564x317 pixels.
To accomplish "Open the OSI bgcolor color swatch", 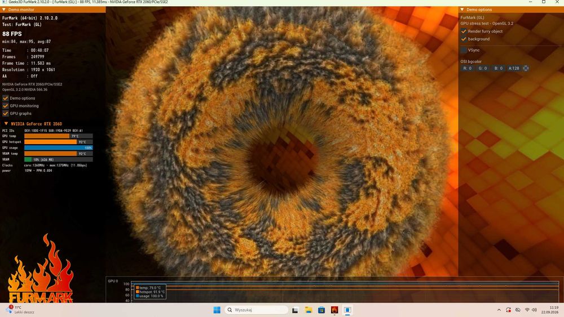I will click(526, 68).
